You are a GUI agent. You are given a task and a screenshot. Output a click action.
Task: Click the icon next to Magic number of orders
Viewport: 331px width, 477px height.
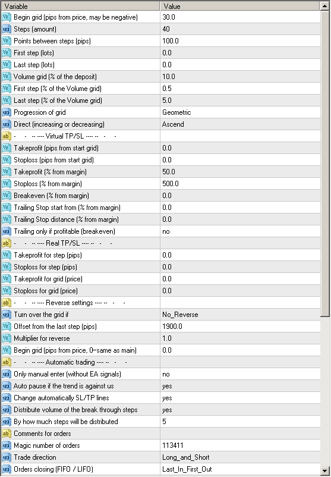tap(7, 445)
